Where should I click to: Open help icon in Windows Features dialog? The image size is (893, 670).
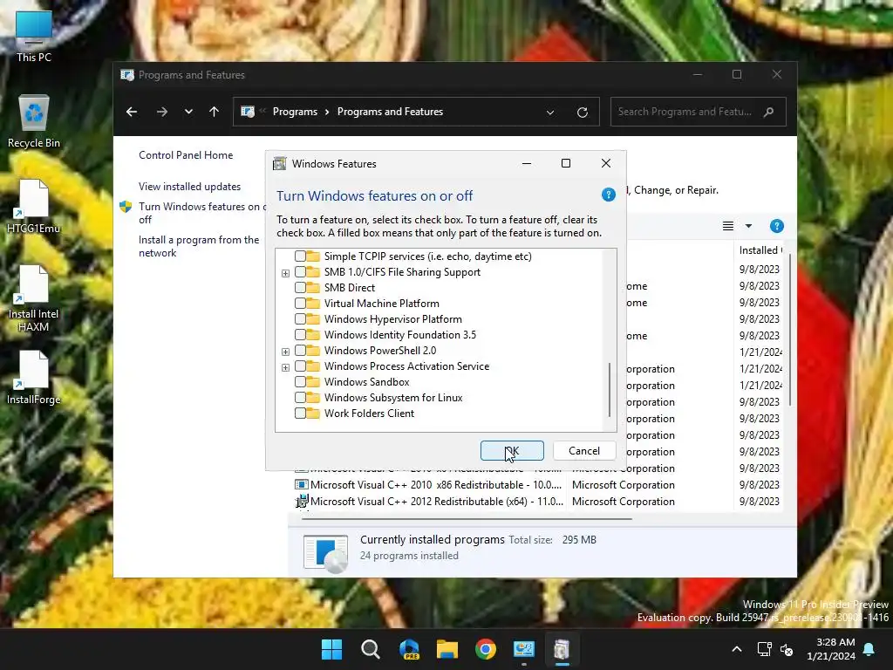click(608, 195)
